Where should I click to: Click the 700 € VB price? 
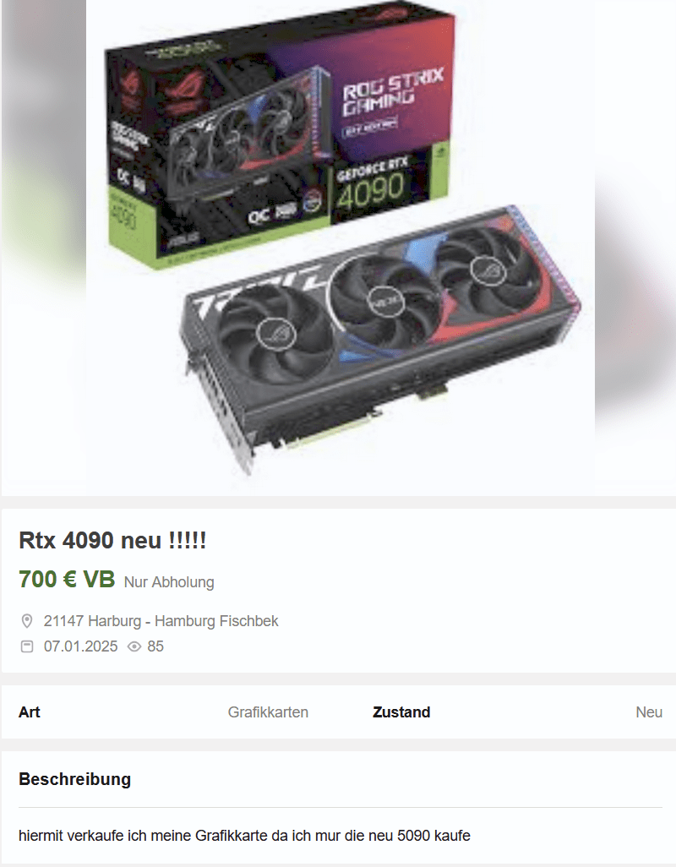[x=67, y=580]
